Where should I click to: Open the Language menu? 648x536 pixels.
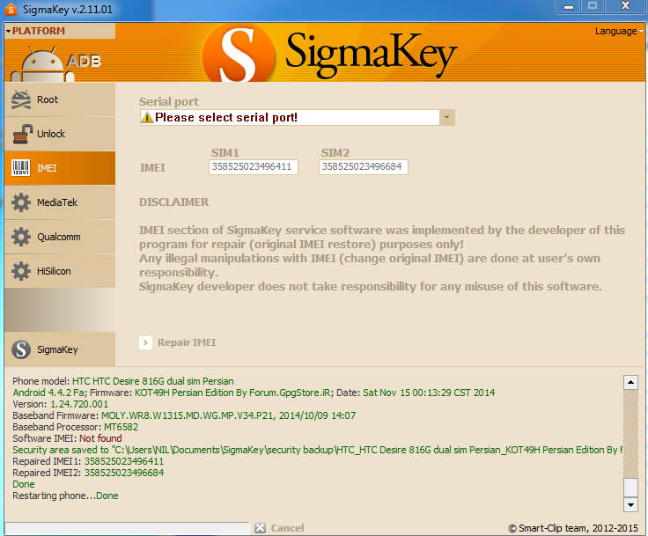point(619,31)
